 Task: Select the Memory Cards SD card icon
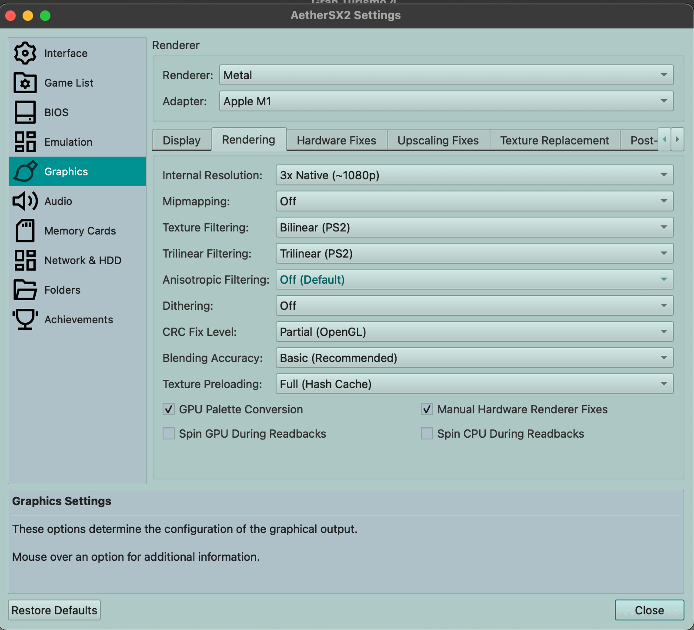click(25, 231)
